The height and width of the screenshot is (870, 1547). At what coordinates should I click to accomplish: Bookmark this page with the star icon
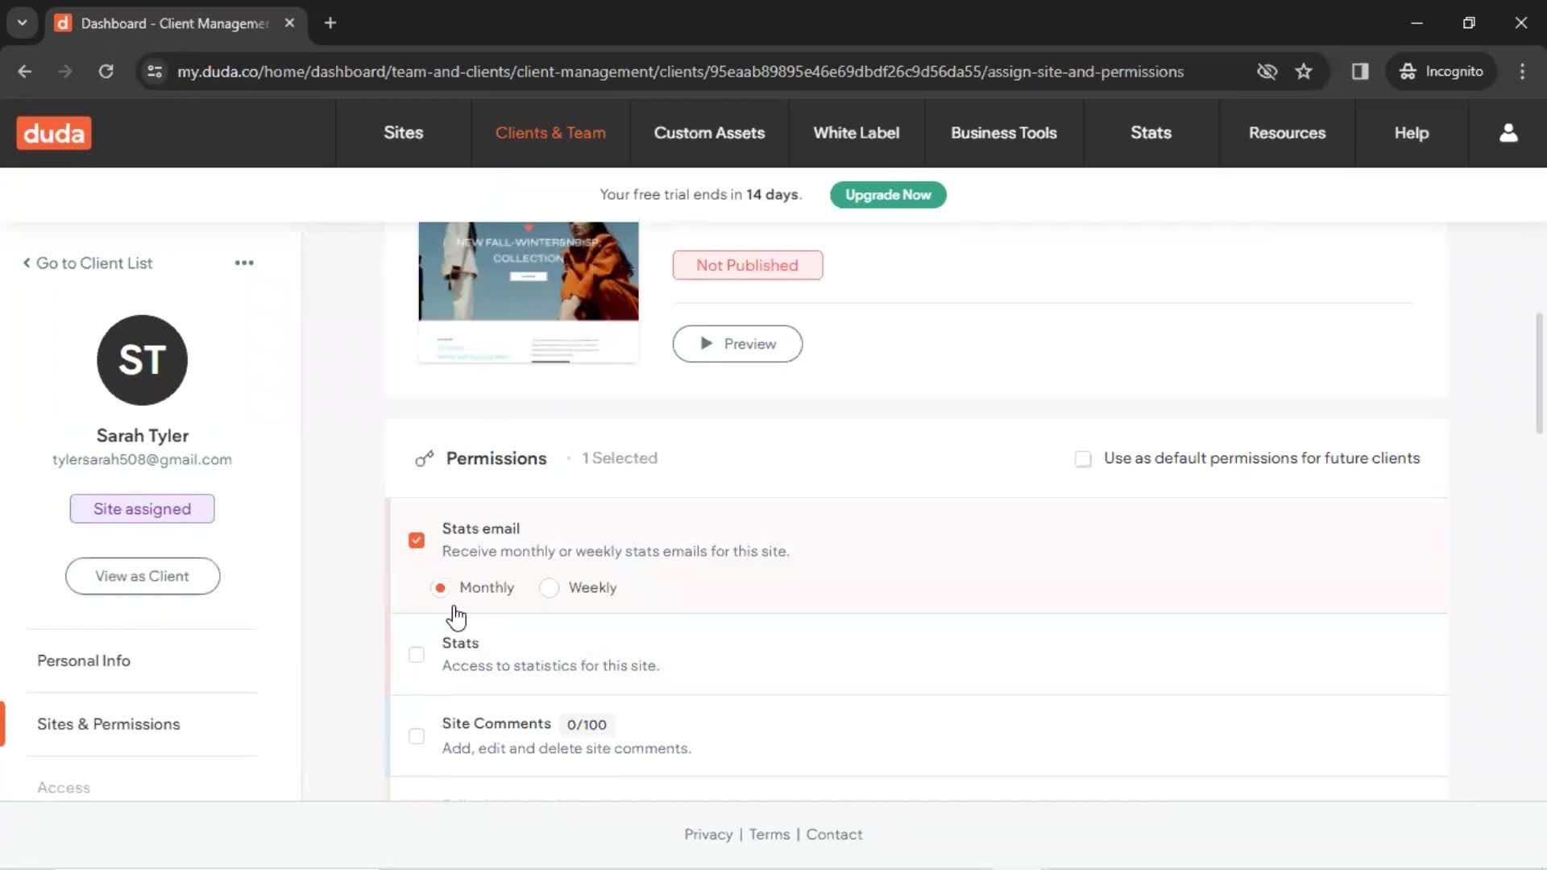(1304, 72)
